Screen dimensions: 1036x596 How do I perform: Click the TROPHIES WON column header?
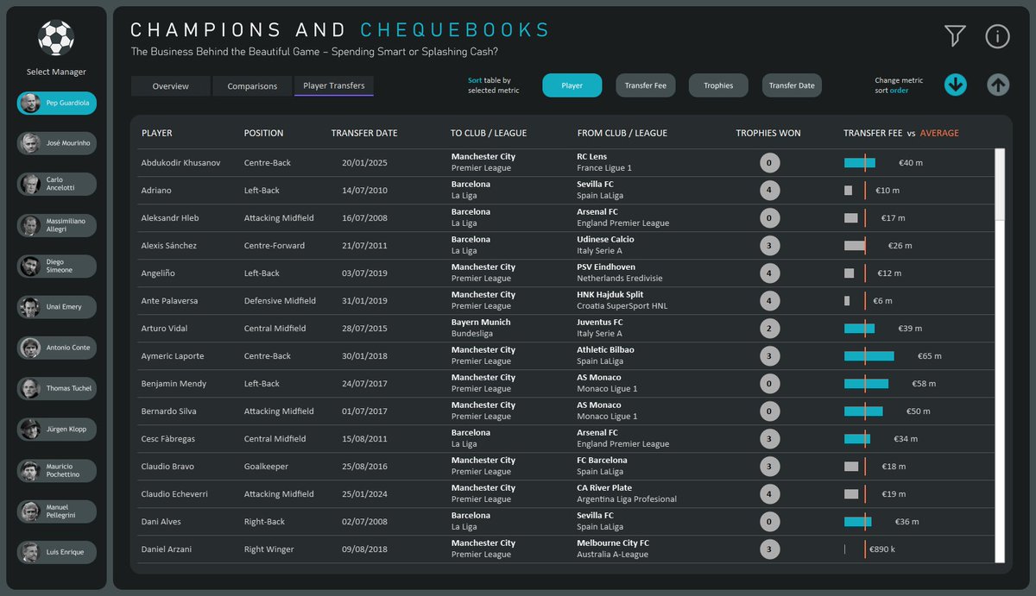click(x=768, y=134)
